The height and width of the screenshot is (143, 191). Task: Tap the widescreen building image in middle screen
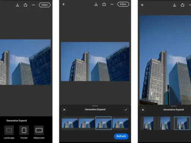(x=95, y=61)
